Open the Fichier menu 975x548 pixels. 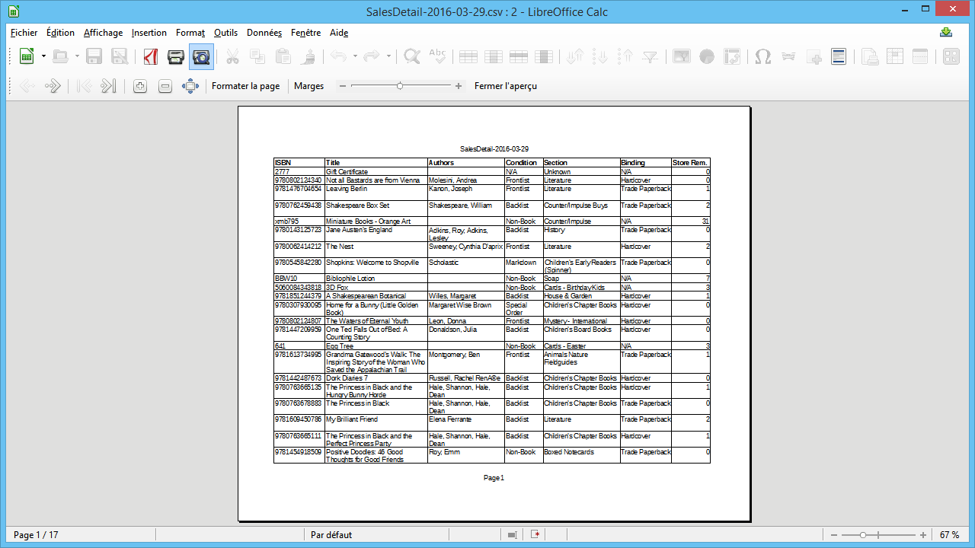point(24,33)
